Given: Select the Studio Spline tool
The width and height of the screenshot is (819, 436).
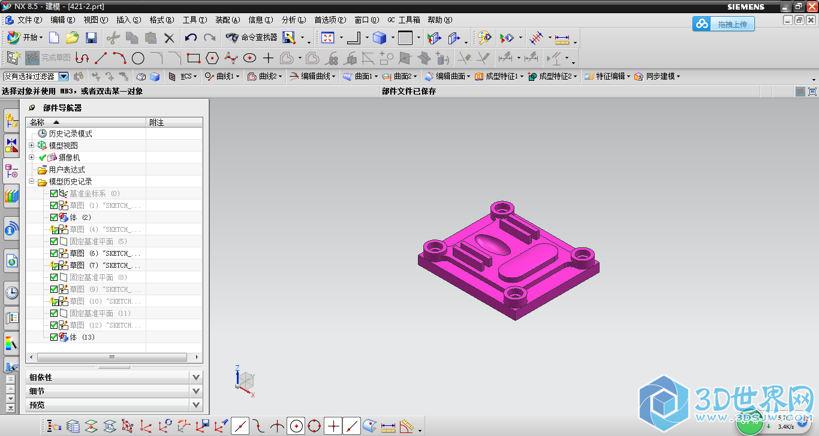Looking at the screenshot, I should [x=231, y=58].
